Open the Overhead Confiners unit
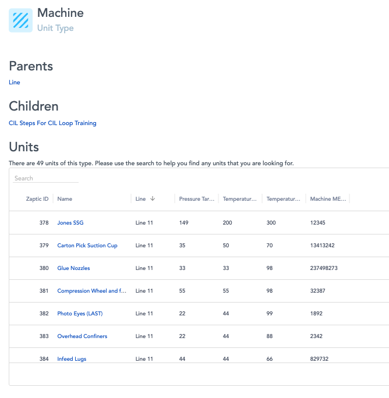Viewport: 389px width, 398px height. [82, 336]
